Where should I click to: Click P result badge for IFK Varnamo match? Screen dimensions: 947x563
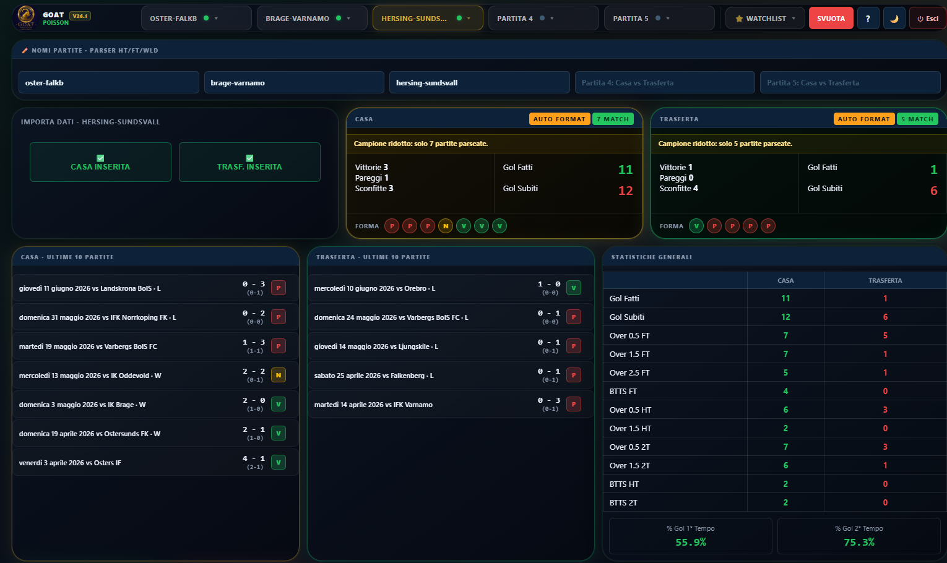(x=574, y=404)
